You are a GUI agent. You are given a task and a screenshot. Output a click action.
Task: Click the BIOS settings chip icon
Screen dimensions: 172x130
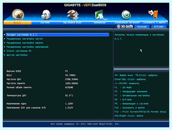coord(73,15)
